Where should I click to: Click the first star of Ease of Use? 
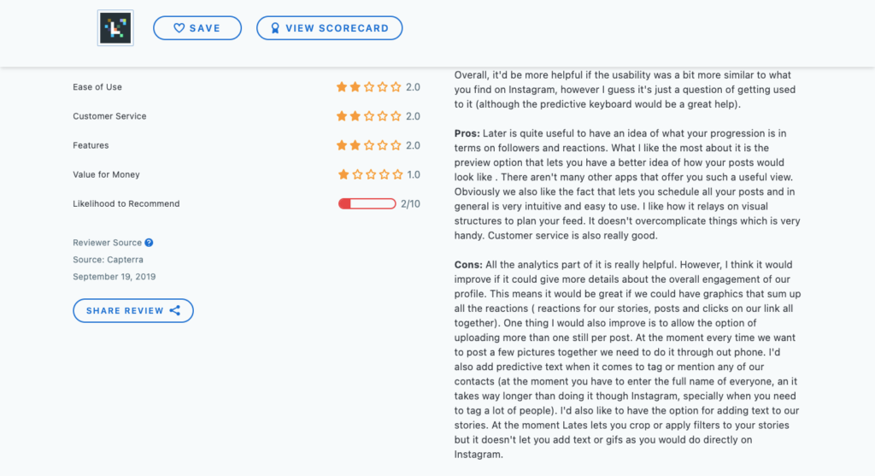coord(342,87)
